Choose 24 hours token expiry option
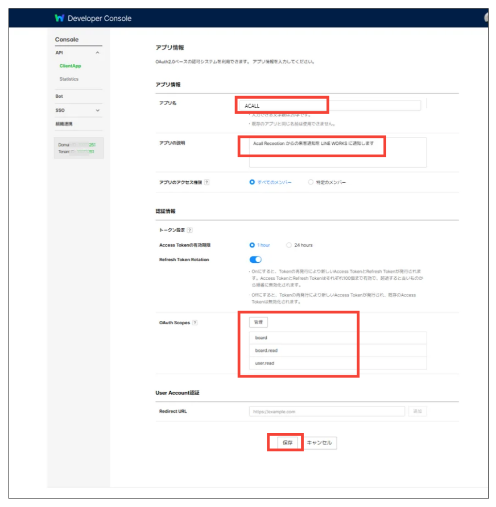 click(289, 245)
